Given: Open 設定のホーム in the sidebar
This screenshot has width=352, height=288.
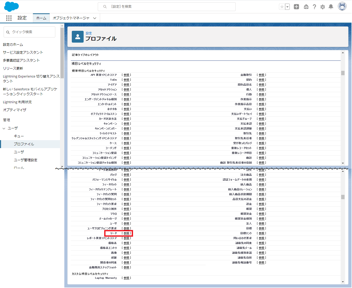Looking at the screenshot, I should click(13, 45).
